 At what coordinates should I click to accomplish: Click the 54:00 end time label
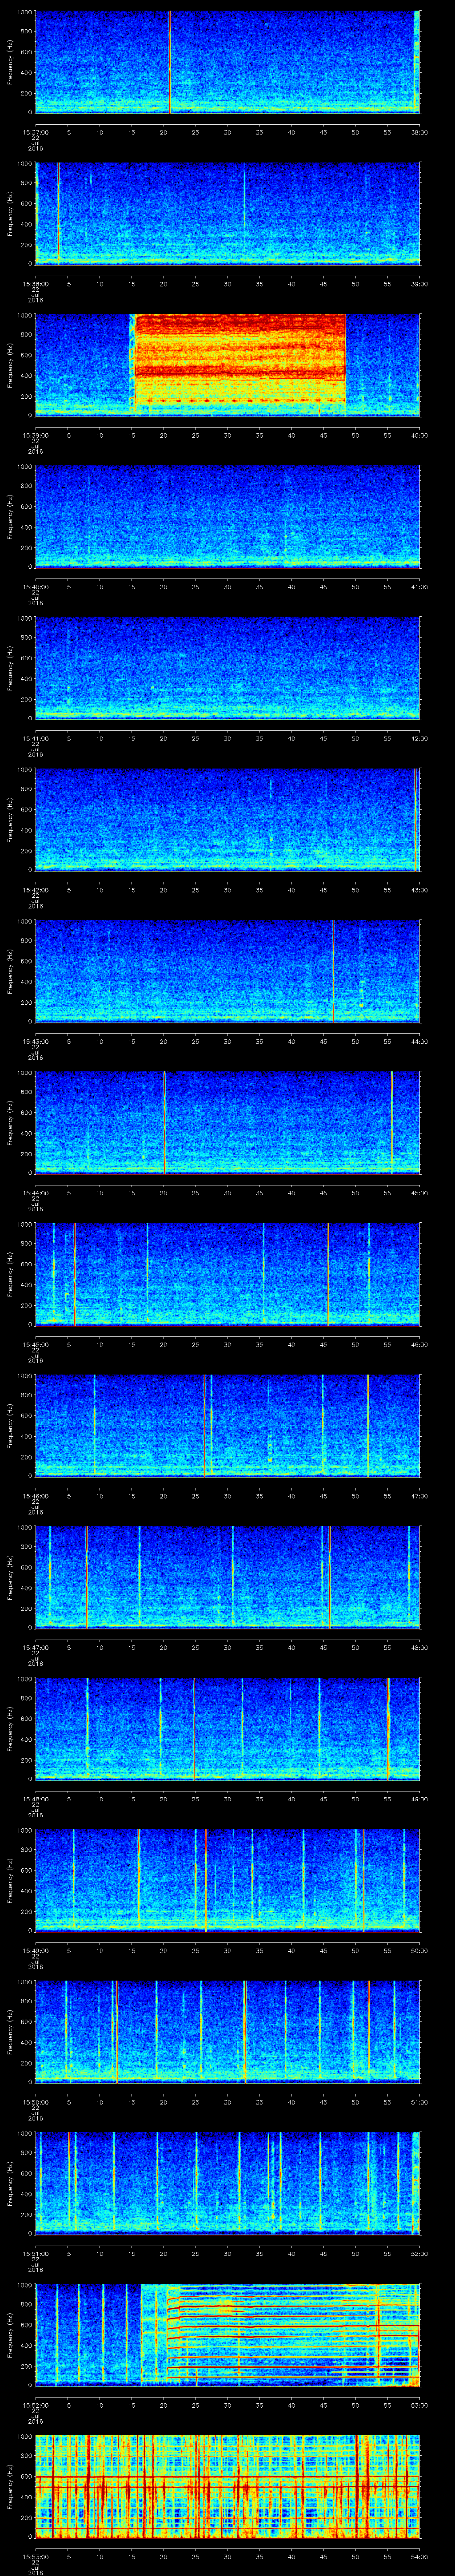pyautogui.click(x=420, y=2556)
